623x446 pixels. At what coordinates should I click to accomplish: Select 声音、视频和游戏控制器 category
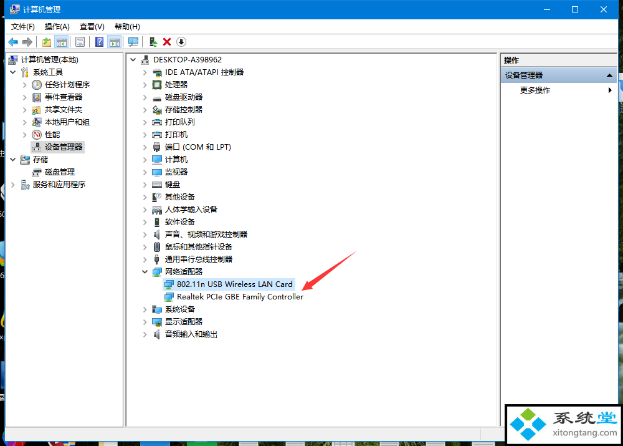tap(206, 235)
